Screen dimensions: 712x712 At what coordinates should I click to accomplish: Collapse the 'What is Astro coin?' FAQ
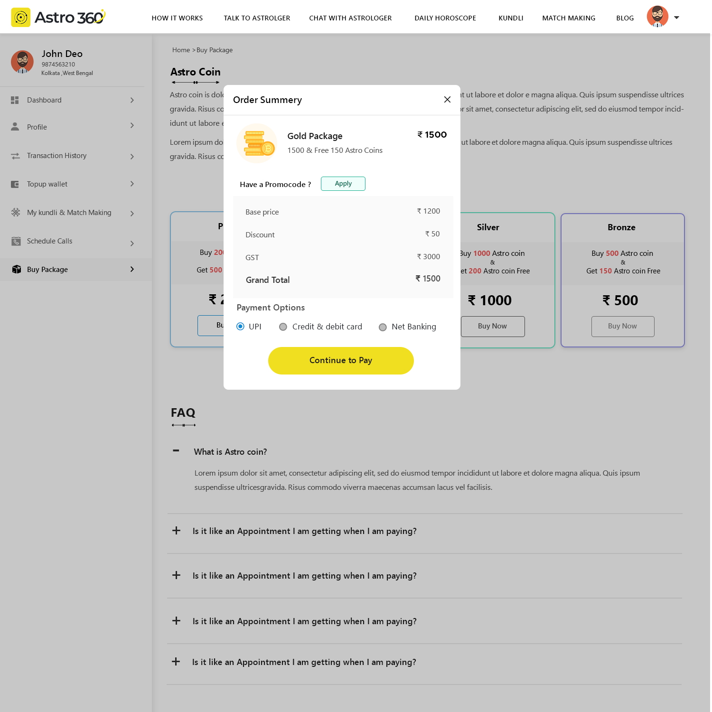click(176, 450)
